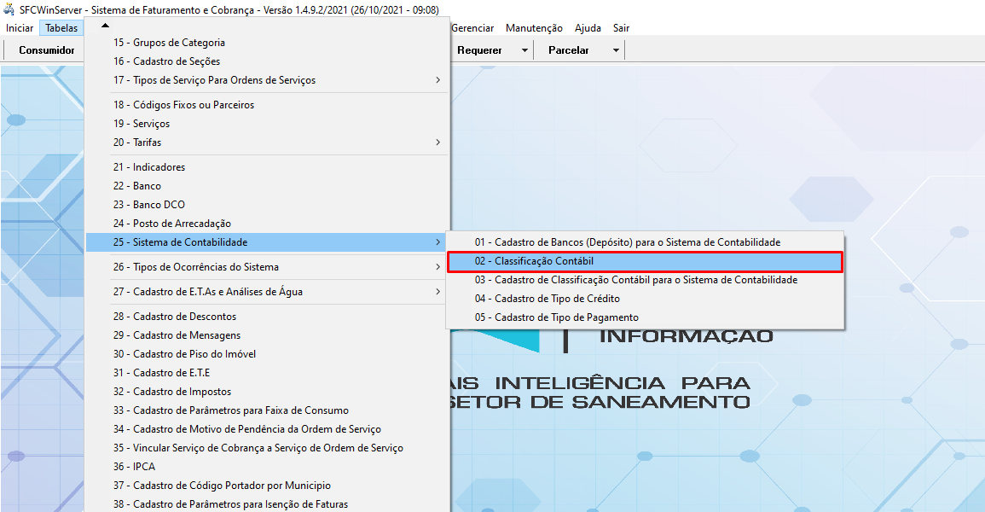Screen dimensions: 985x512
Task: Open Cadastro de Bancos (Depósito) entry
Action: click(x=627, y=242)
